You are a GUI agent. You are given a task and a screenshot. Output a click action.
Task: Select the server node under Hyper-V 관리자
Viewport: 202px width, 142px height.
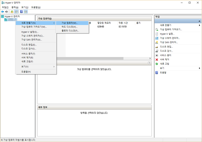coord(11,20)
